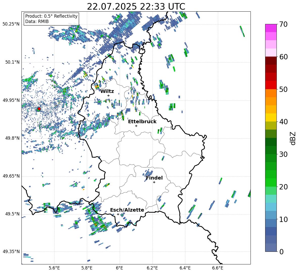The height and width of the screenshot is (273, 299).
Task: Click the Esch/Alzette city label
Action: tap(127, 210)
